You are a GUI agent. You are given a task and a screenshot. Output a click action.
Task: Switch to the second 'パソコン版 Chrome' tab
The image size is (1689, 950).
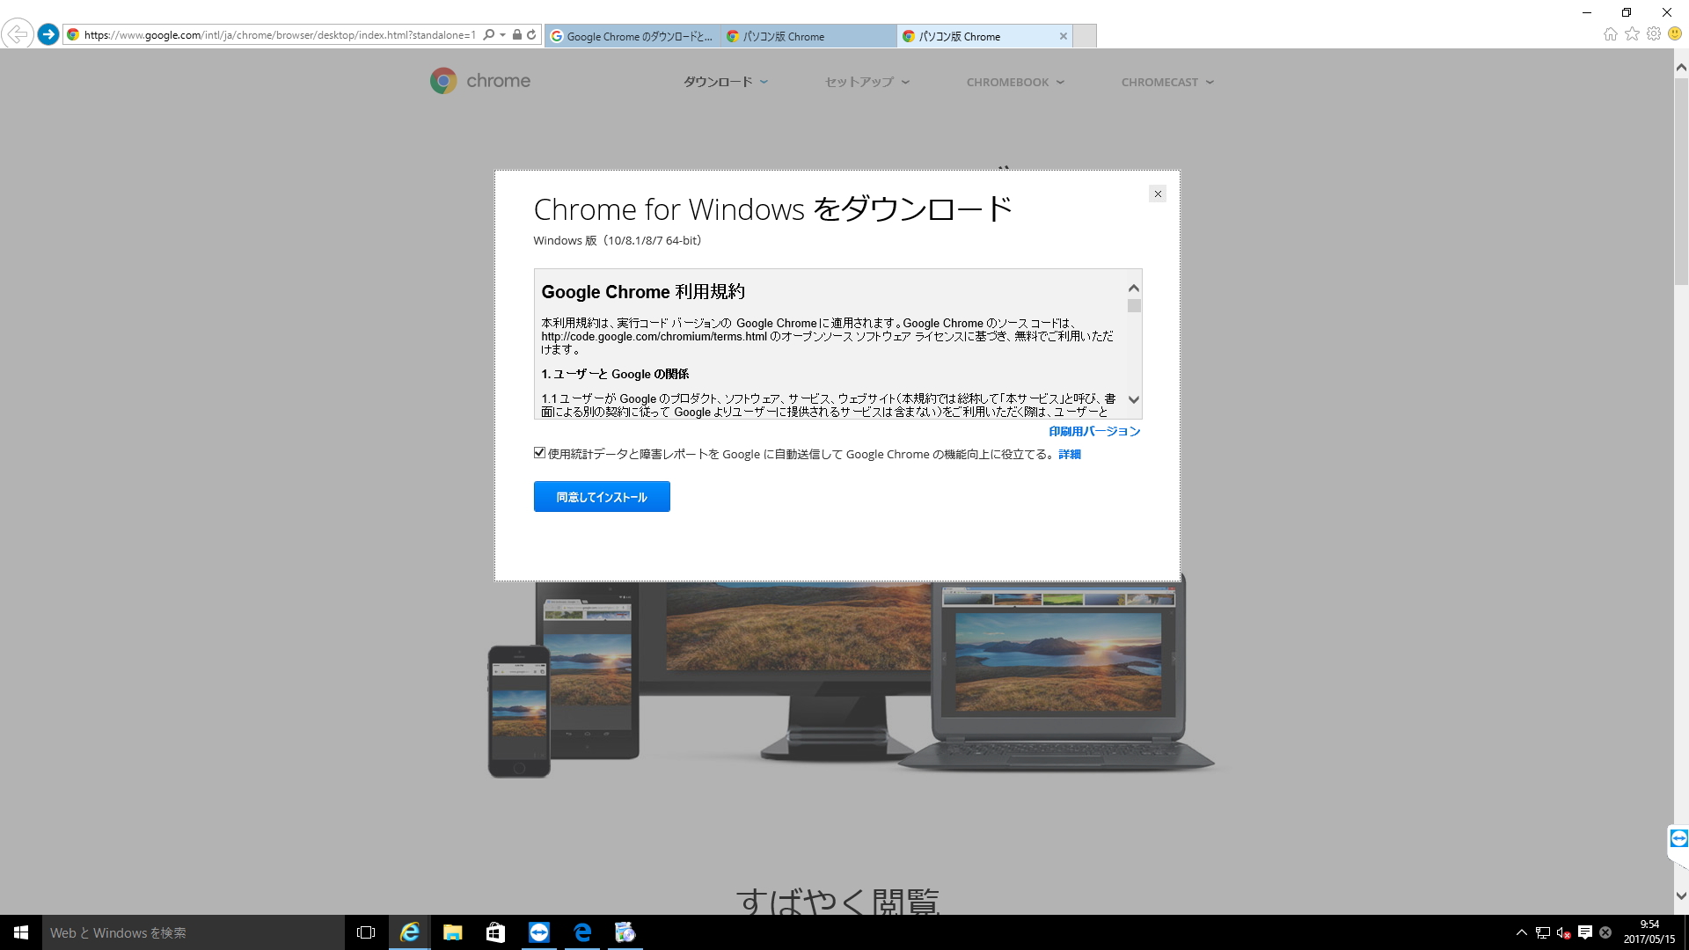coord(808,36)
